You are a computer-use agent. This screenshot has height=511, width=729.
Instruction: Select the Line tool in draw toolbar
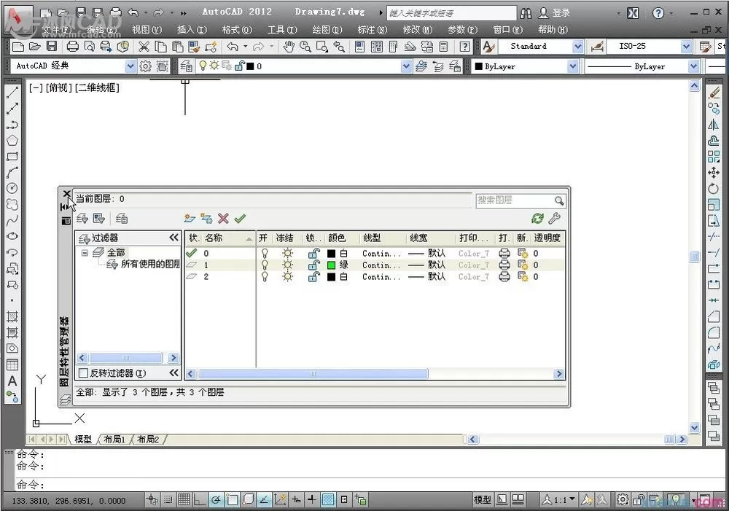click(12, 93)
